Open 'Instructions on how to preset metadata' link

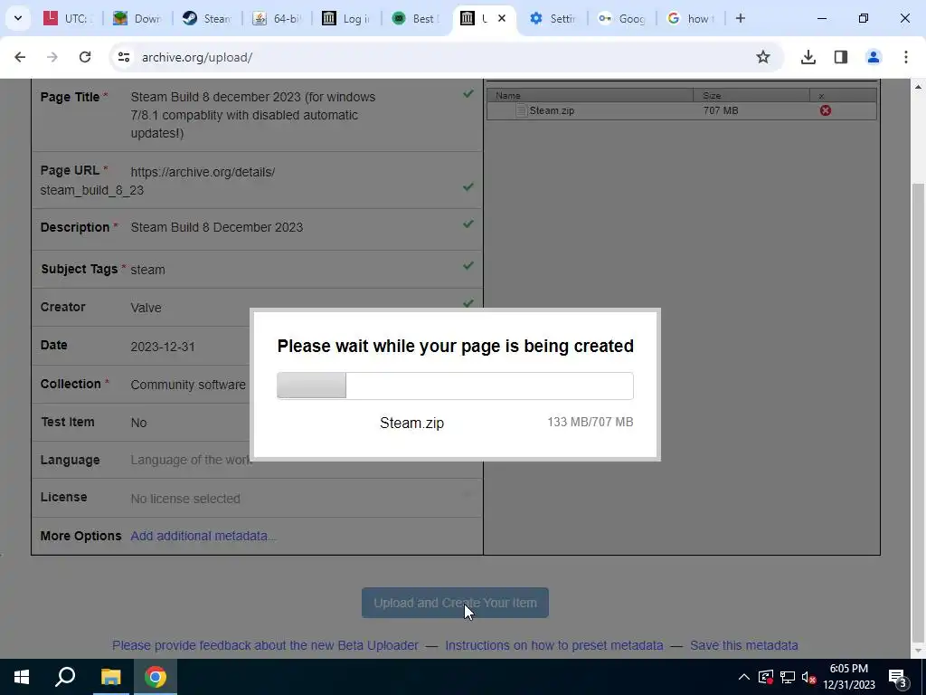(554, 645)
